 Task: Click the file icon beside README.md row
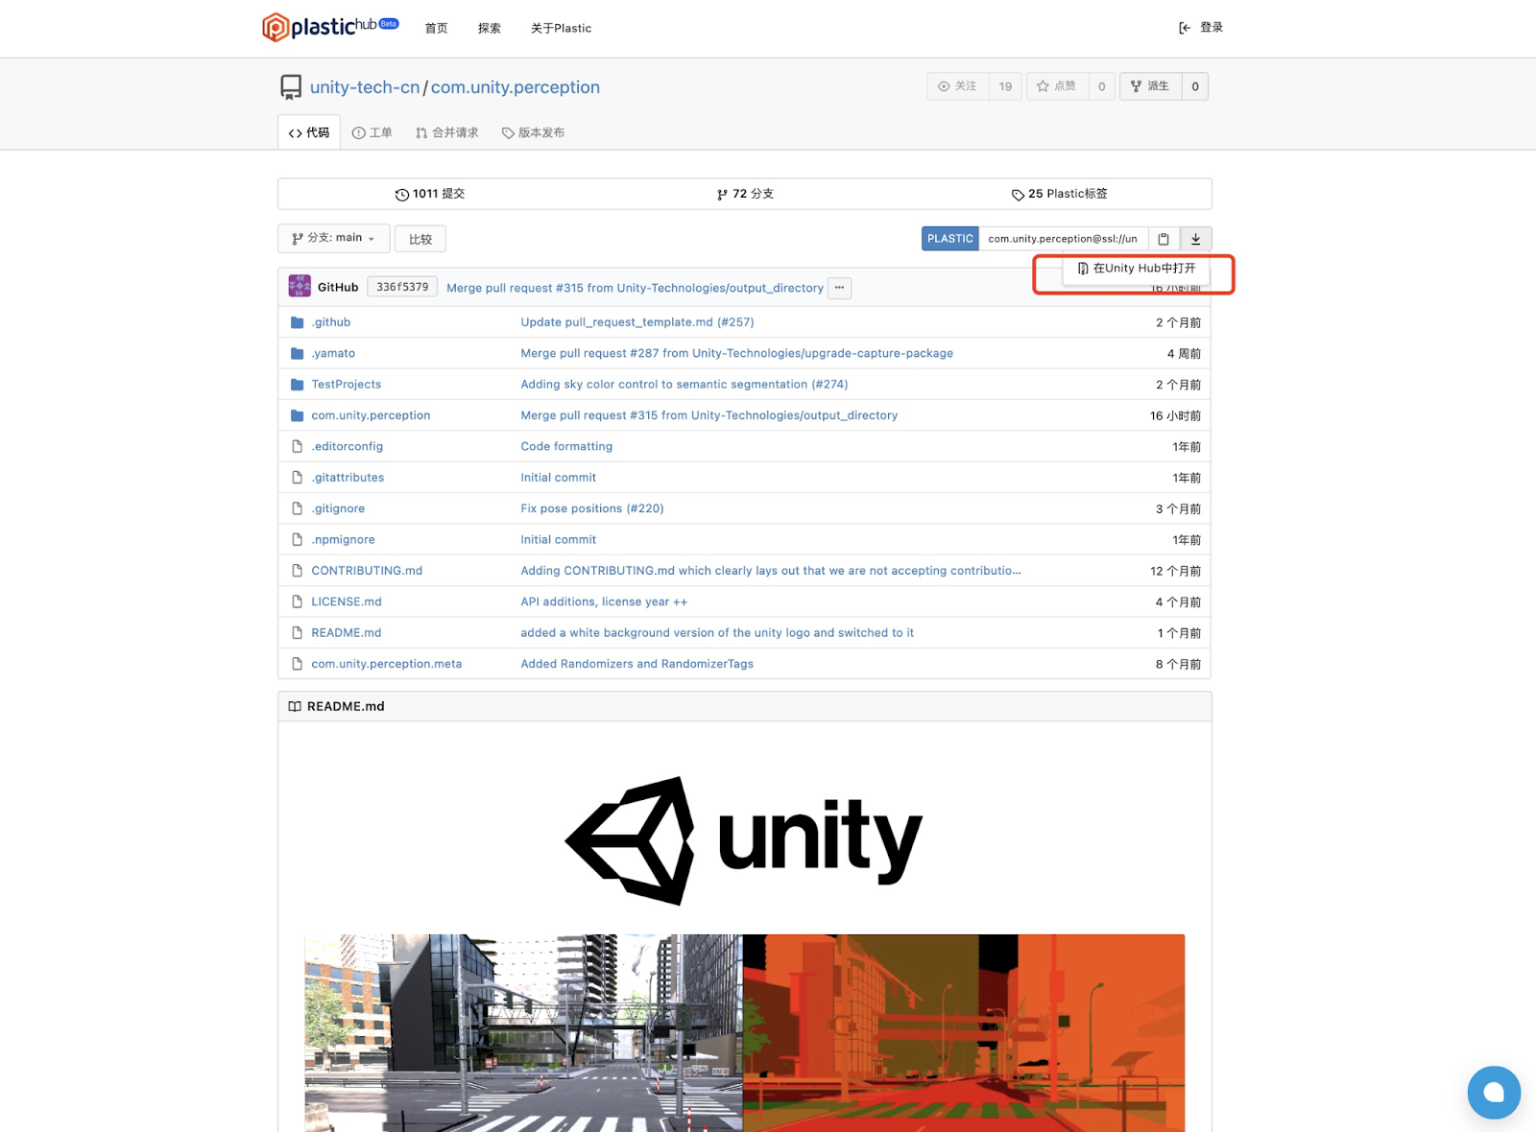[x=298, y=633]
